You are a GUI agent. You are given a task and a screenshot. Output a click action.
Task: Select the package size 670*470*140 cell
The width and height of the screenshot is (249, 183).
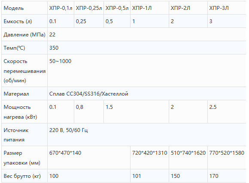pos(89,158)
